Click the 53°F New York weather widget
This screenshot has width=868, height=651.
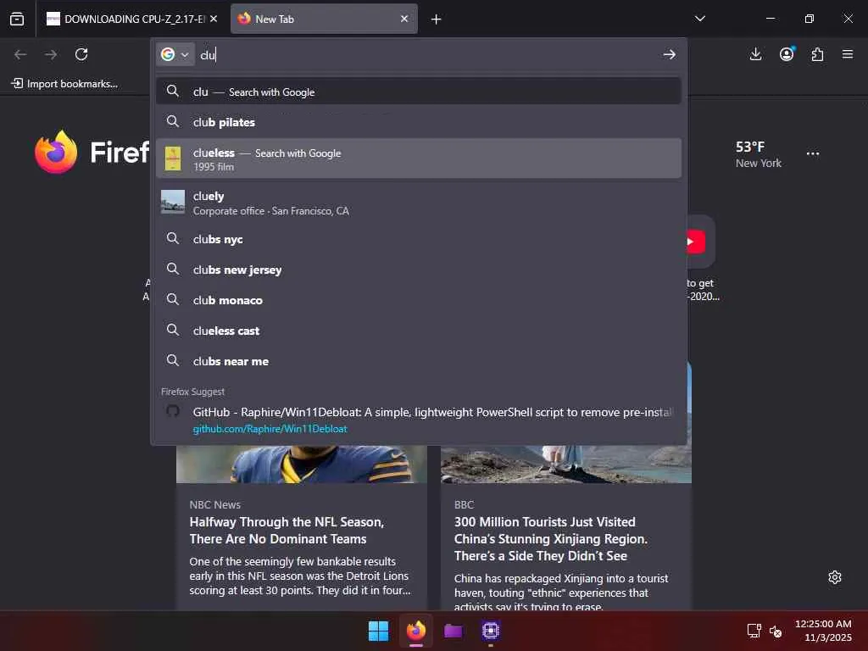coord(758,154)
